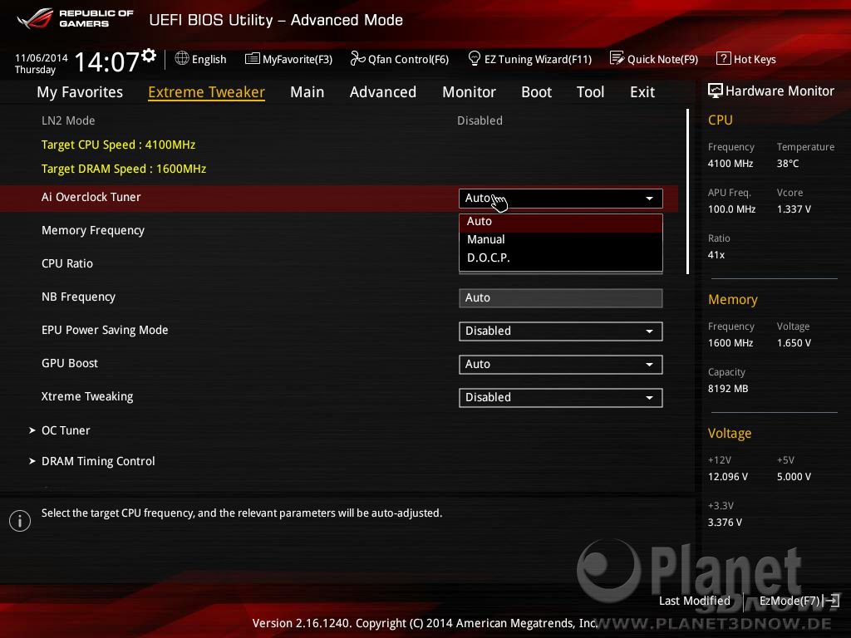Click the globe language icon
851x638 pixels.
tap(182, 59)
